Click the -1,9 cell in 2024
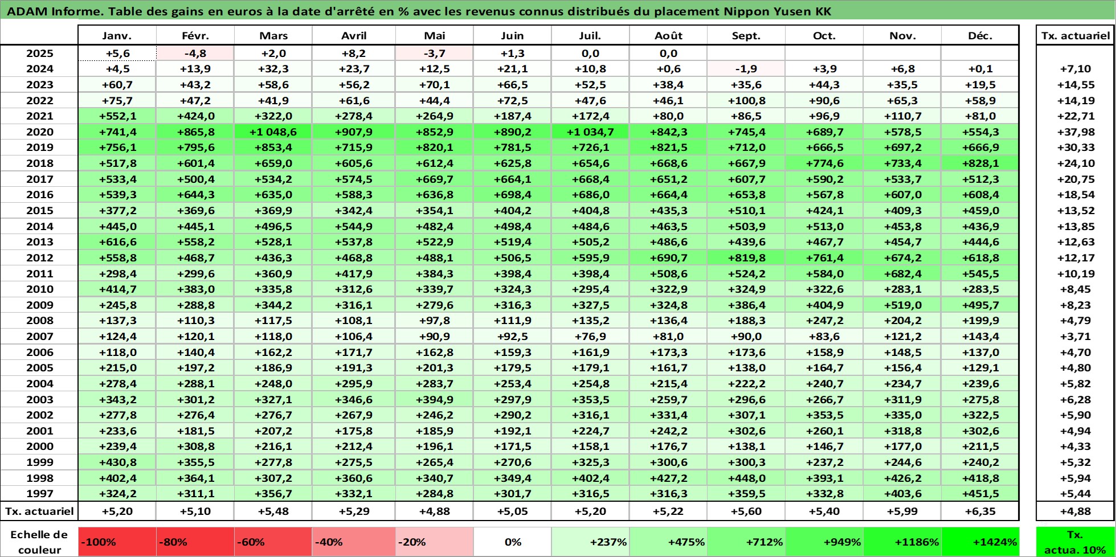This screenshot has width=1116, height=557. pos(746,68)
